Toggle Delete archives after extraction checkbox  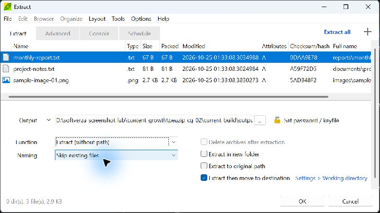point(204,142)
